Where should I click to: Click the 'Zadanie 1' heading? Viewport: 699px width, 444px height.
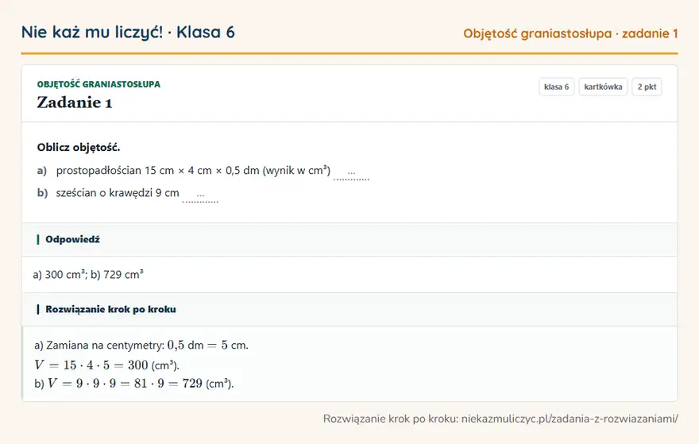(75, 102)
